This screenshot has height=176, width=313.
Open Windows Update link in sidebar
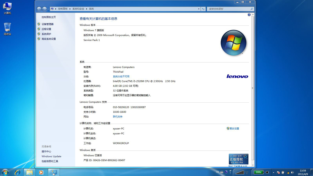[51, 156]
